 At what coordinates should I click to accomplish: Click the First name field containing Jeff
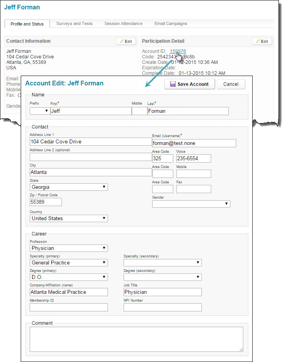click(x=91, y=111)
